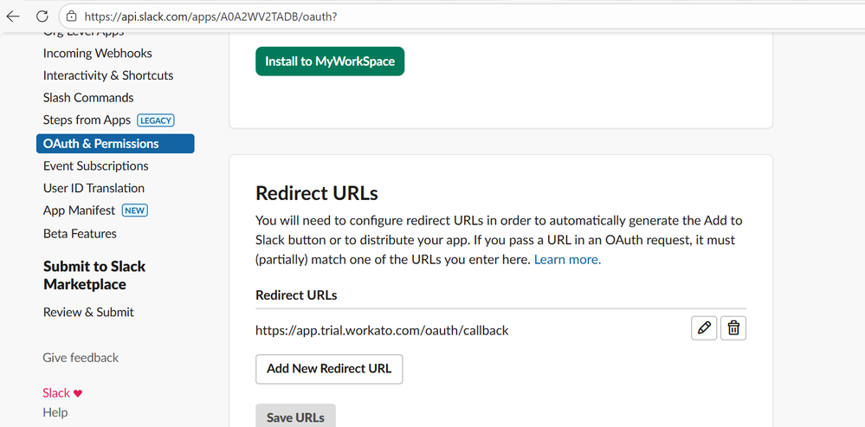Screen dimensions: 865x427
Task: Click Add New Redirect URL button
Action: [329, 368]
